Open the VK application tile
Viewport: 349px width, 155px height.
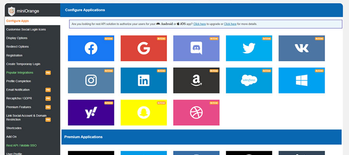click(302, 48)
